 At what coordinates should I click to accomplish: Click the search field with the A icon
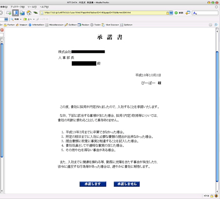point(205,13)
